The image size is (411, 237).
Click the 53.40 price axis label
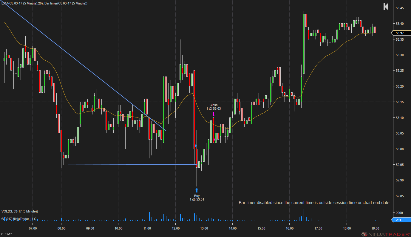399,24
